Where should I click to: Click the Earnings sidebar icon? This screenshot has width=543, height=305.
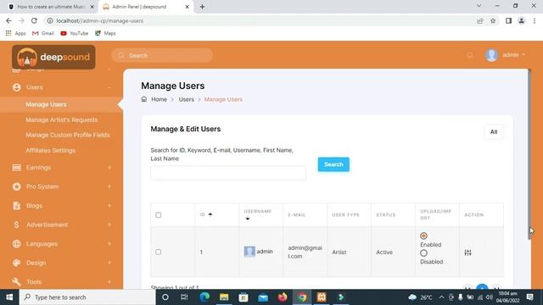tap(16, 168)
